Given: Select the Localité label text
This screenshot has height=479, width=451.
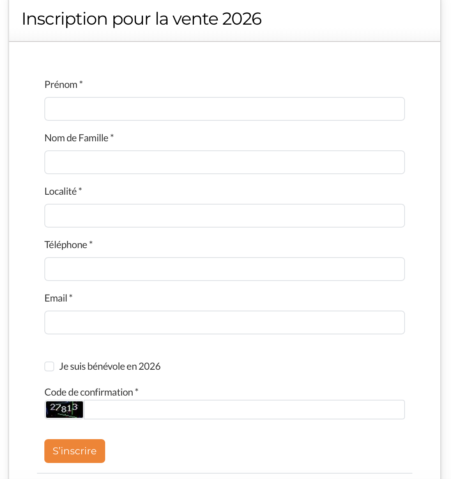Looking at the screenshot, I should pyautogui.click(x=60, y=191).
